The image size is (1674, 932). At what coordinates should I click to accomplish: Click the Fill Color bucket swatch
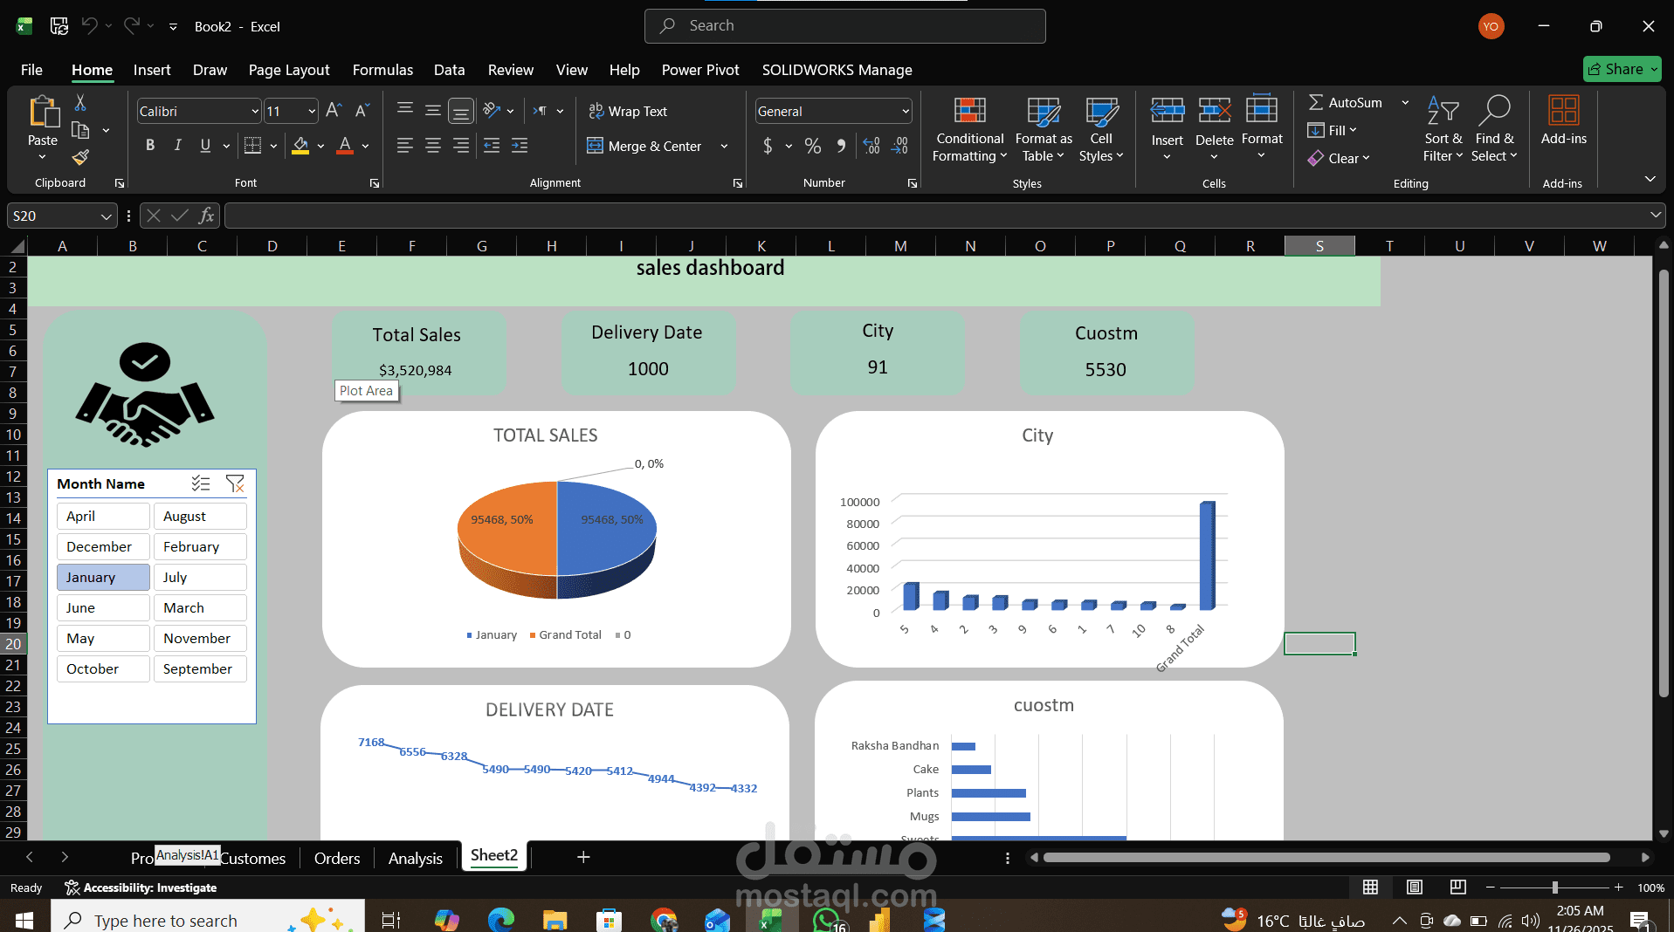pyautogui.click(x=300, y=146)
